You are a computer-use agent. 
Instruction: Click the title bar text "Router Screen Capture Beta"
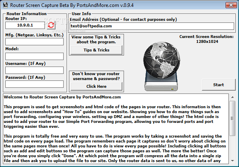pyautogui.click(x=40, y=5)
